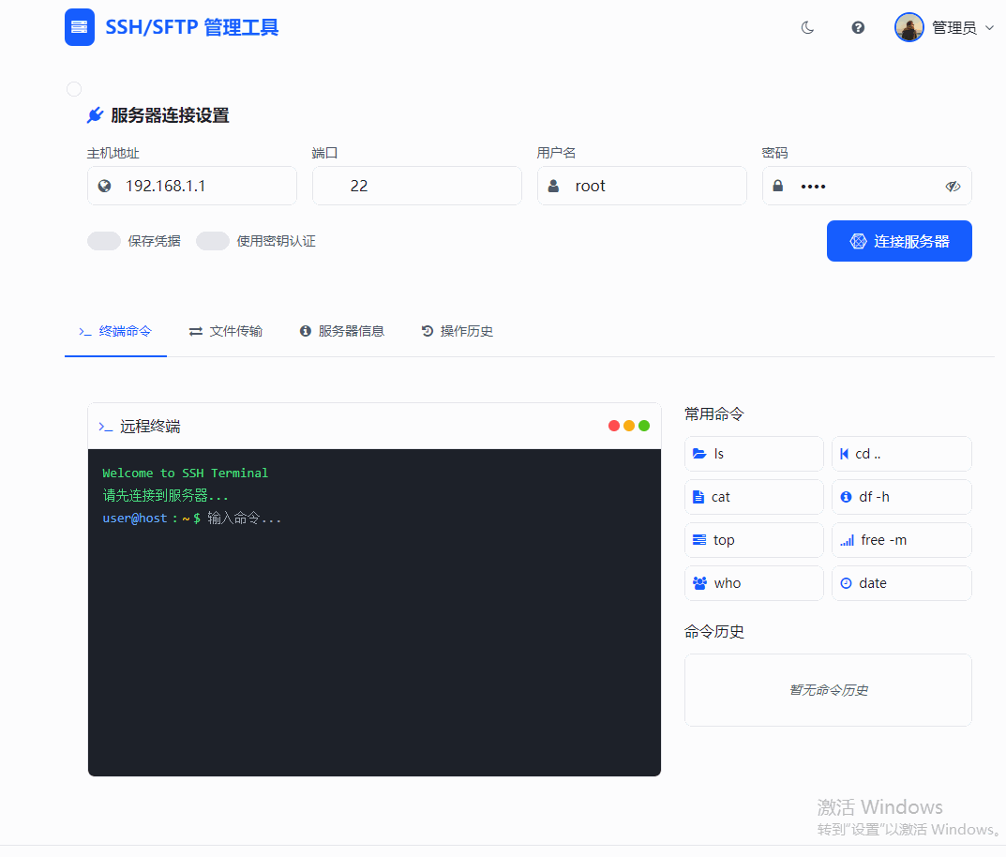Show the password with the eye icon
The image size is (1006, 857).
pyautogui.click(x=953, y=186)
